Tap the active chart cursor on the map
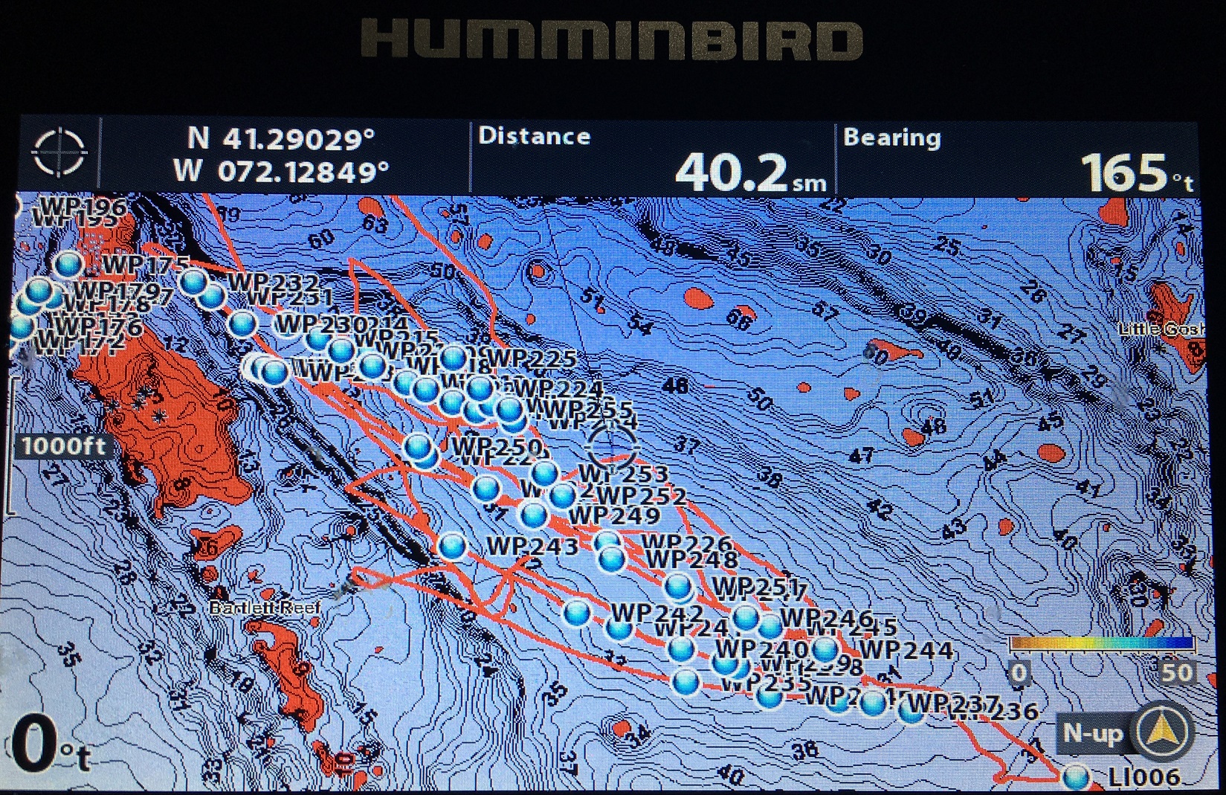1226x795 pixels. click(x=613, y=447)
